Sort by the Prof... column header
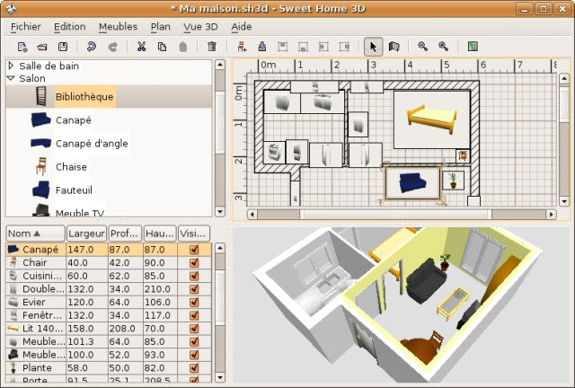575x388 pixels. 125,234
